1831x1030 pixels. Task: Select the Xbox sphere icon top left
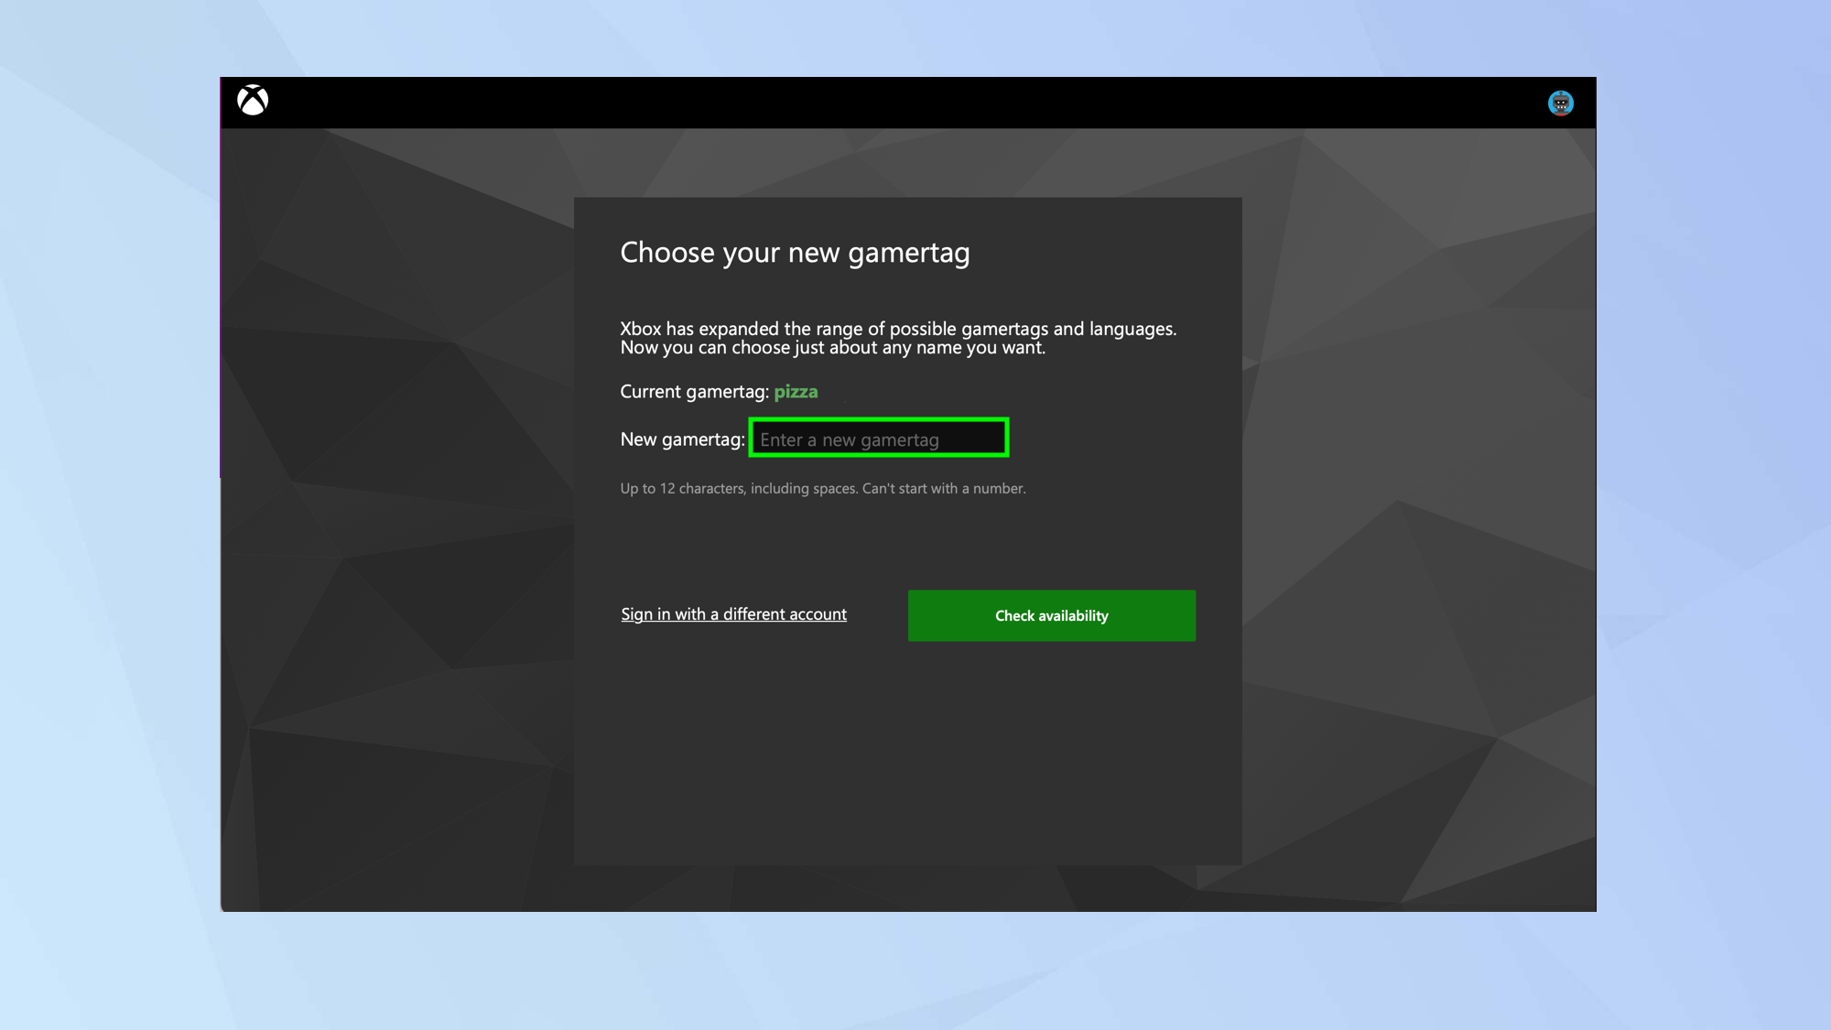coord(255,102)
